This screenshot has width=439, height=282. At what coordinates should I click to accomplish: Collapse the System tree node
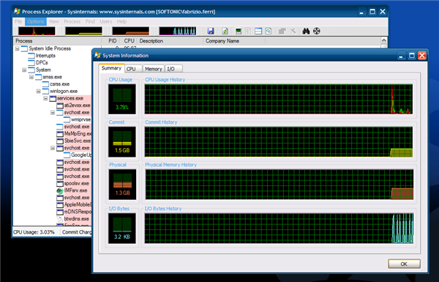pyautogui.click(x=24, y=70)
